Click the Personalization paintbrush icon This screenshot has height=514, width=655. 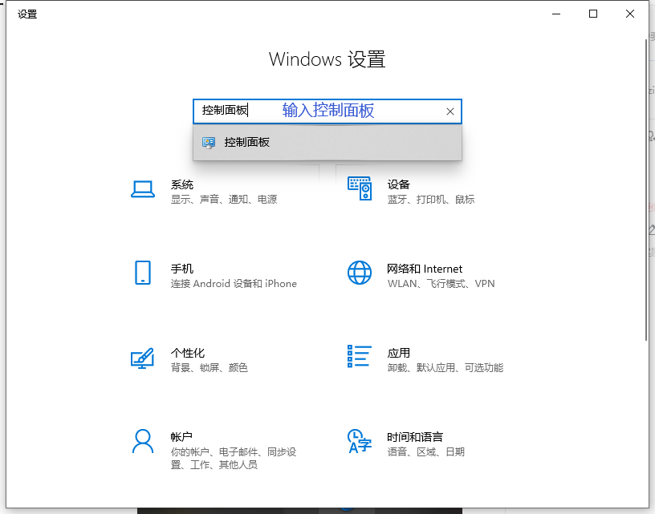click(143, 358)
